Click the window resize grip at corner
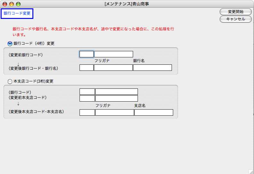 [251, 171]
